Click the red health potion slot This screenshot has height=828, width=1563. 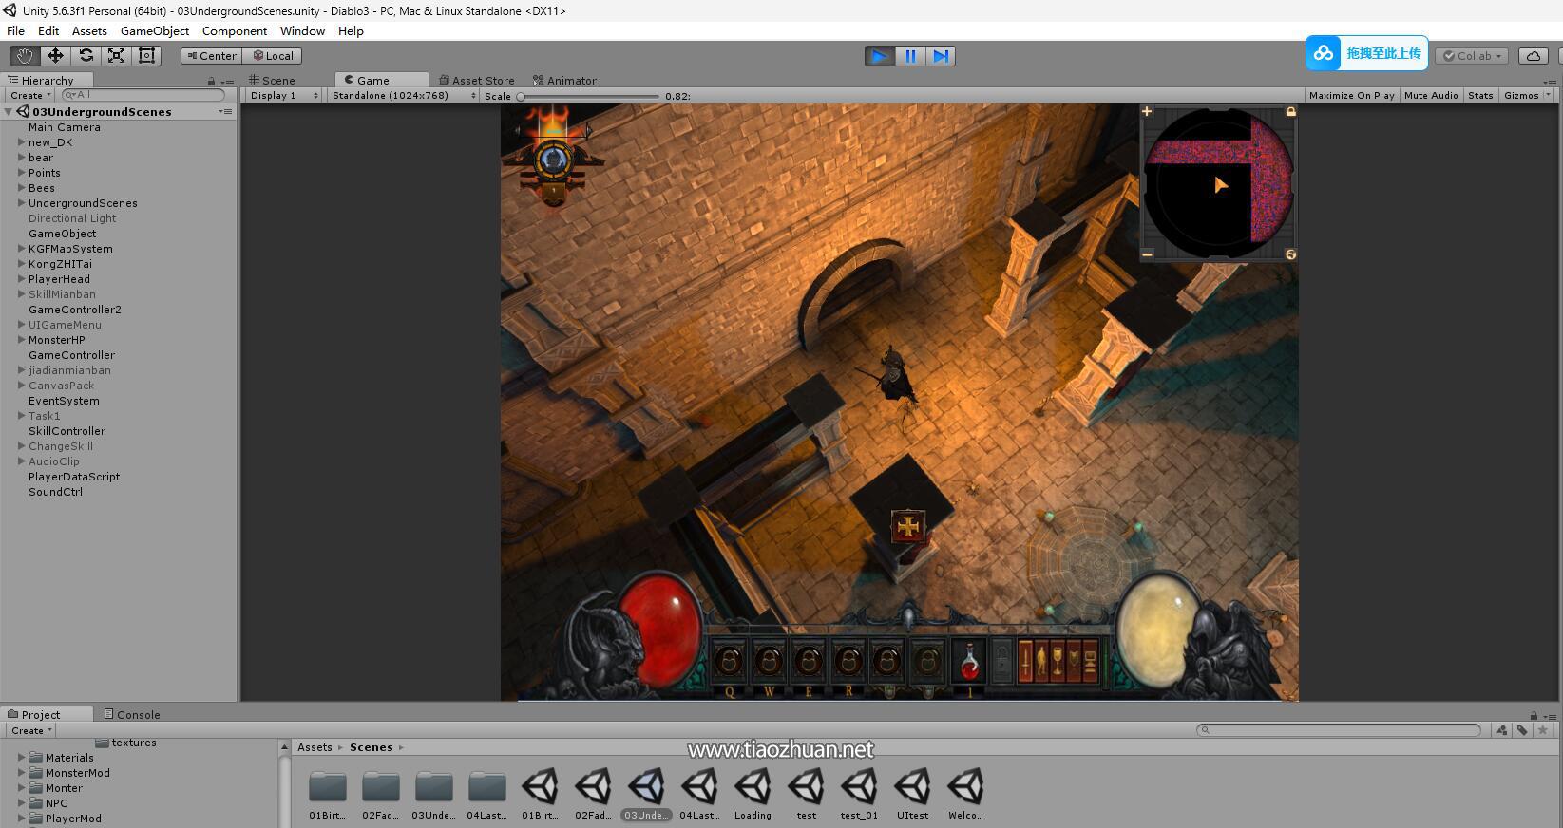pyautogui.click(x=969, y=661)
